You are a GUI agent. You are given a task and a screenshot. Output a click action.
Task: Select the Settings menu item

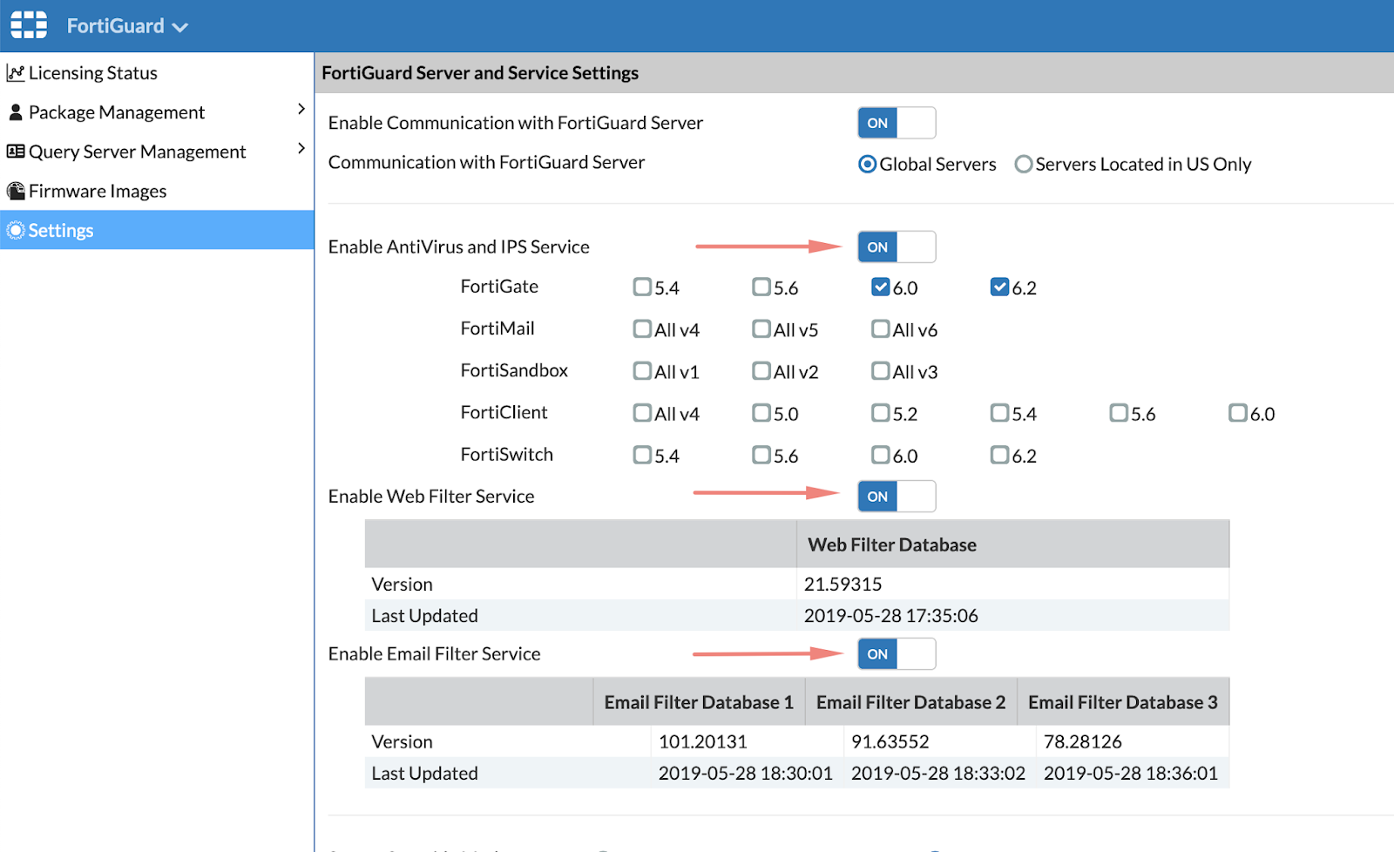tap(157, 230)
